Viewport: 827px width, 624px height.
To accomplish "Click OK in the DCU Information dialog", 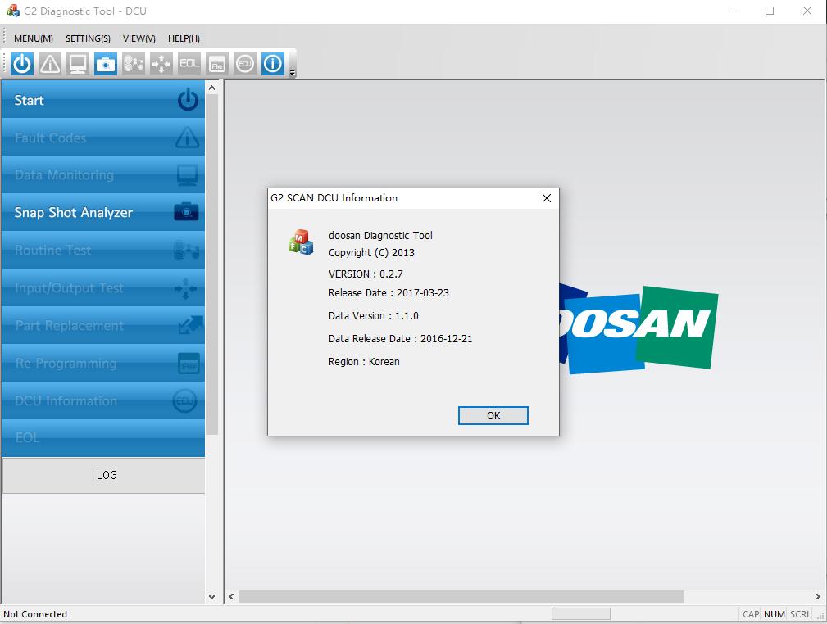I will [493, 415].
